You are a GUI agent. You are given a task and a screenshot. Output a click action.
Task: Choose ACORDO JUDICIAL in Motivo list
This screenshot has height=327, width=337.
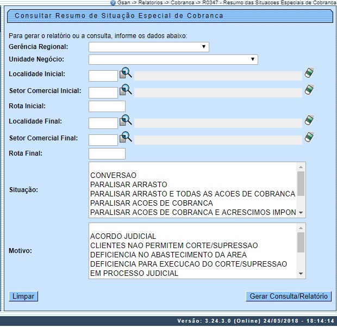[123, 236]
